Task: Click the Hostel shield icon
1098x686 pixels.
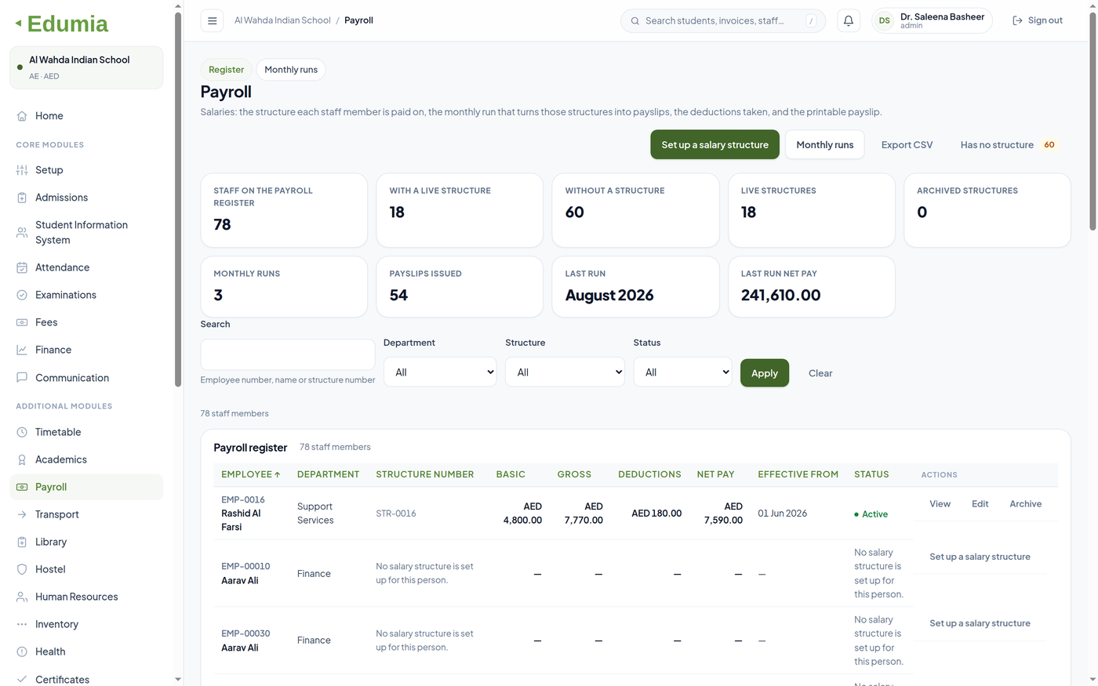Action: tap(22, 569)
